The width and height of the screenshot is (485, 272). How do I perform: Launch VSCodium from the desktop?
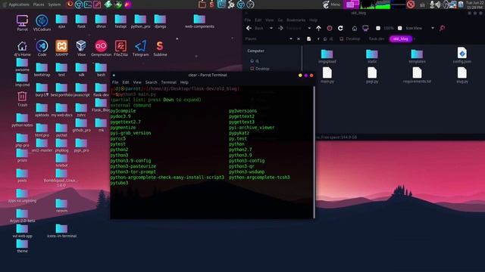[42, 23]
